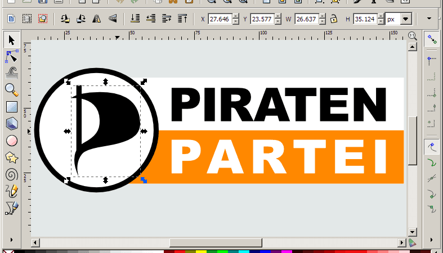Toggle snap to paths
The image size is (443, 253).
432,162
